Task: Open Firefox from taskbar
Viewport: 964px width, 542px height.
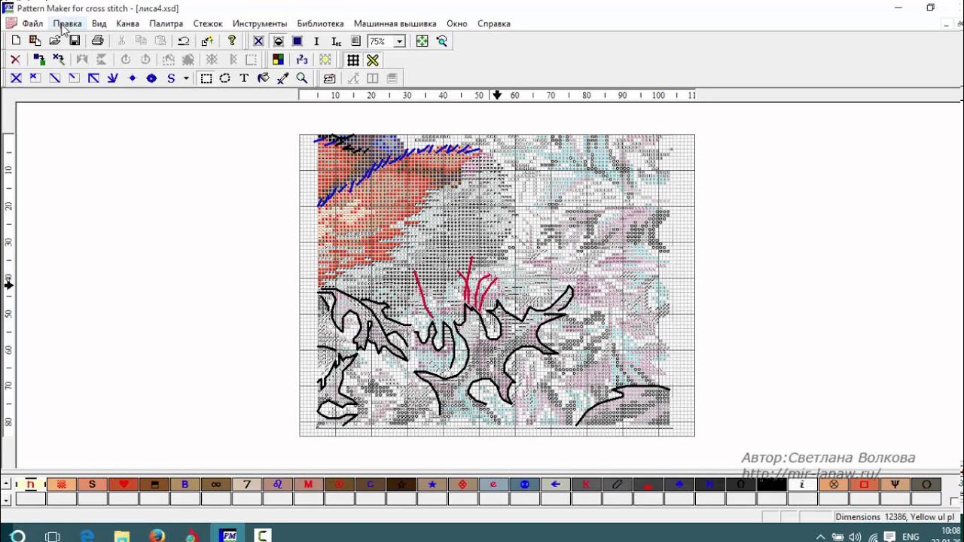Action: click(157, 536)
